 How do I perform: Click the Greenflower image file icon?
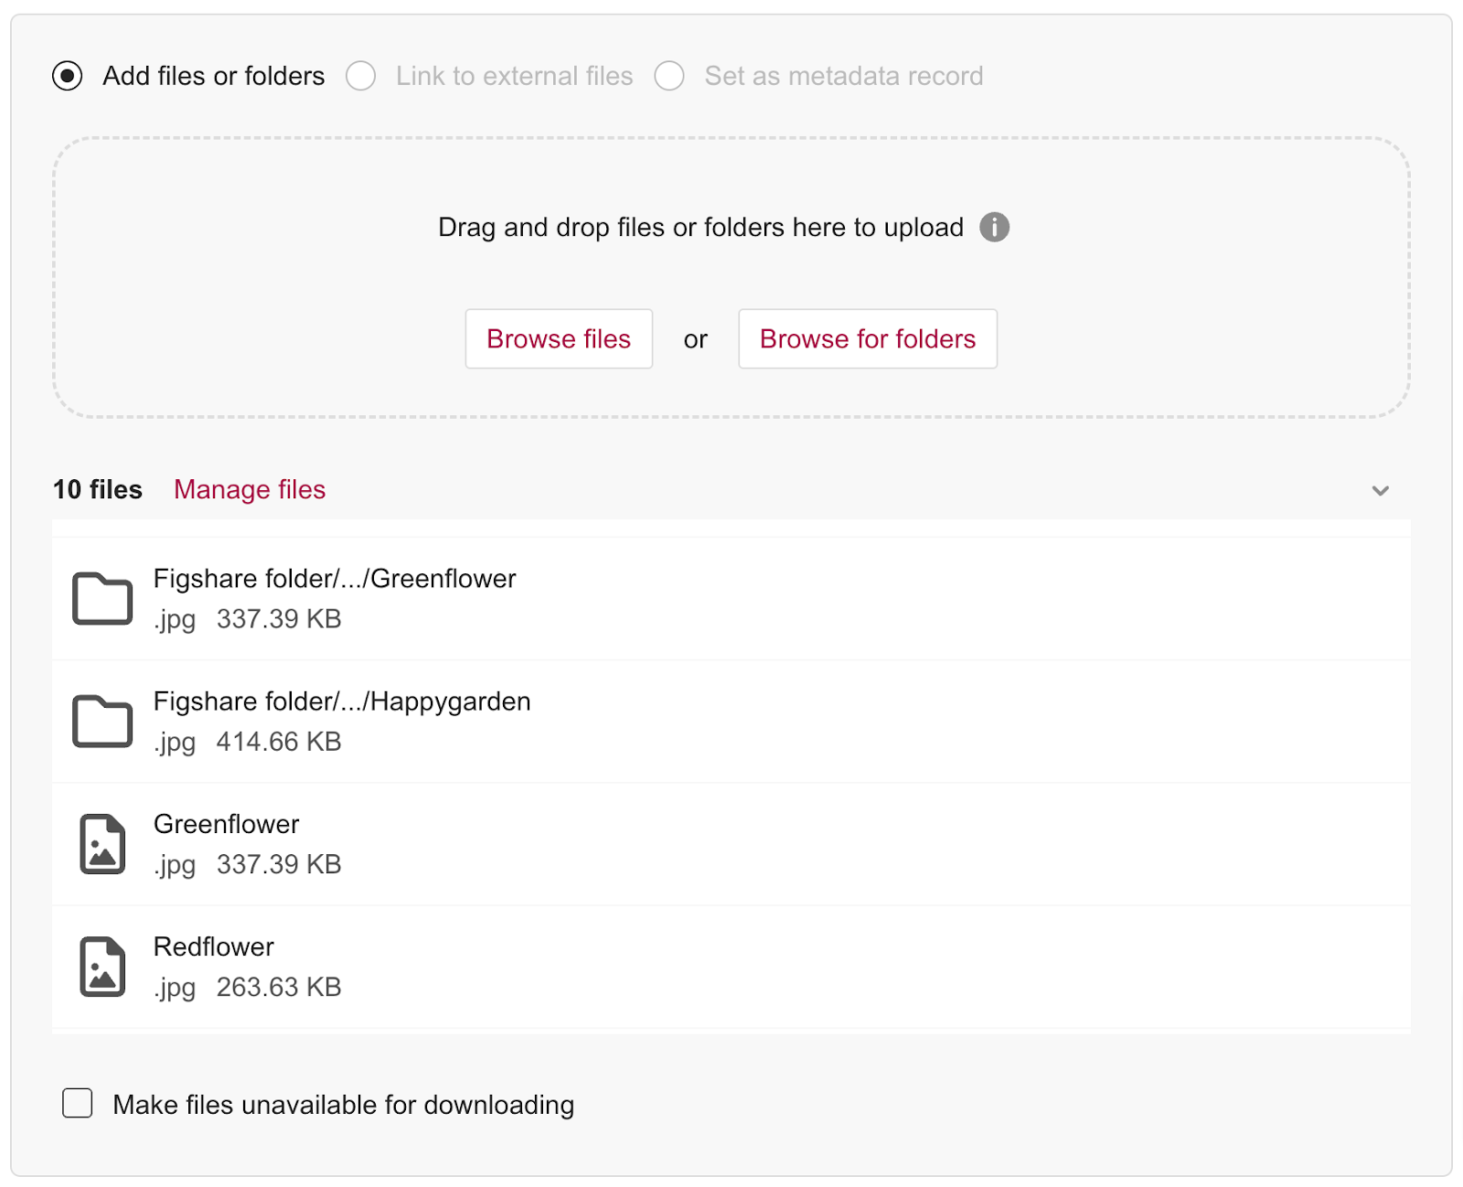[x=102, y=844]
